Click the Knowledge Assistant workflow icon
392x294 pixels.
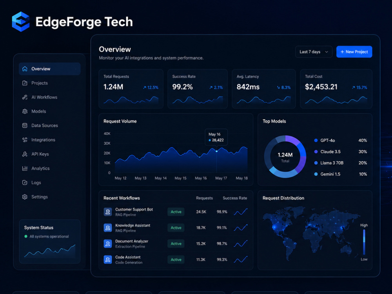click(108, 228)
